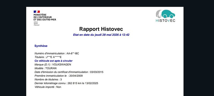214x96 pixels.
Task: Click the first registration date 20/04/2009
Action: click(x=76, y=76)
